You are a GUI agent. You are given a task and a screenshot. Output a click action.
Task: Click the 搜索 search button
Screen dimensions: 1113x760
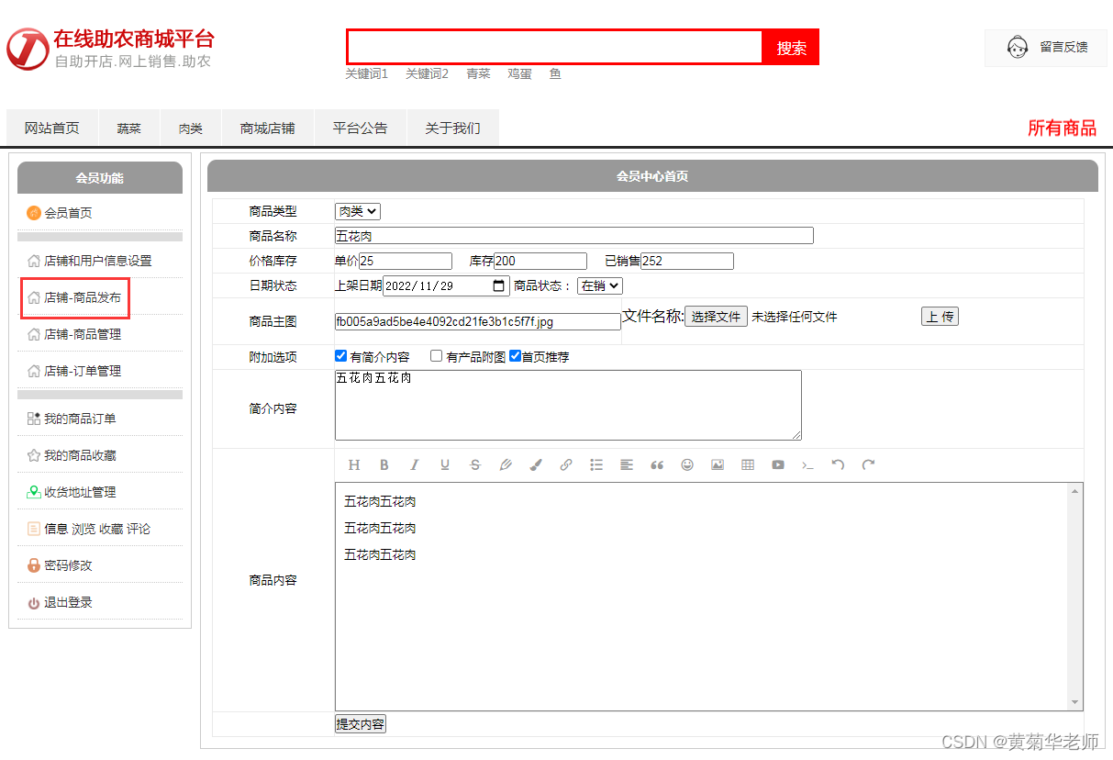[790, 46]
